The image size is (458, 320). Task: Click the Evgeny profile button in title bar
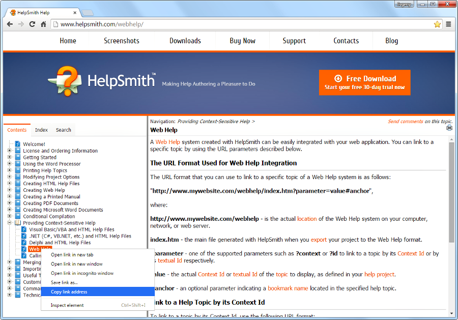click(x=404, y=4)
